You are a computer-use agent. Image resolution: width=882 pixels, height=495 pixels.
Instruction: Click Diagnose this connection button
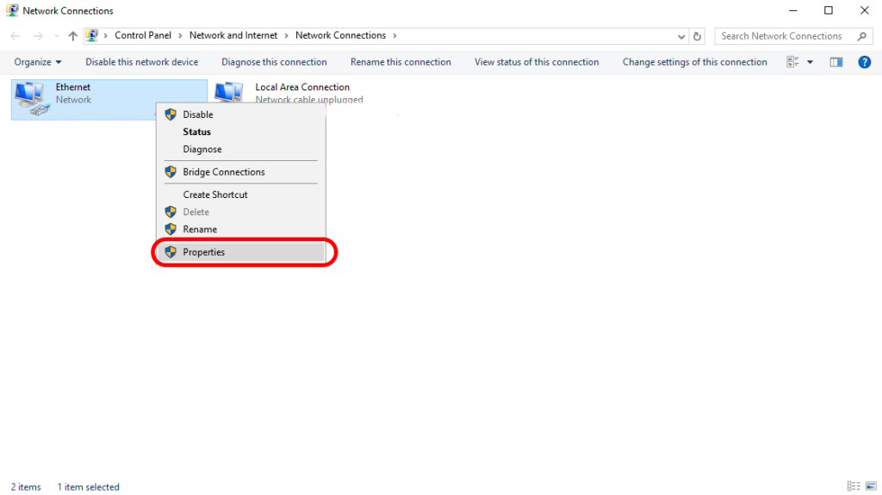(x=274, y=62)
